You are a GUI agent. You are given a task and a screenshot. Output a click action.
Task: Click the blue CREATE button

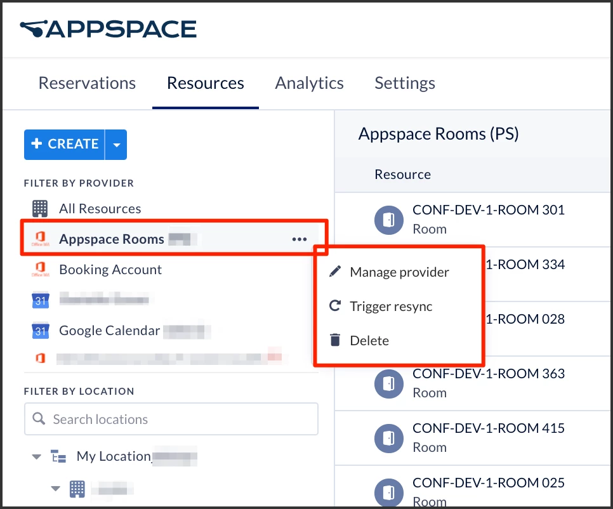pos(65,144)
